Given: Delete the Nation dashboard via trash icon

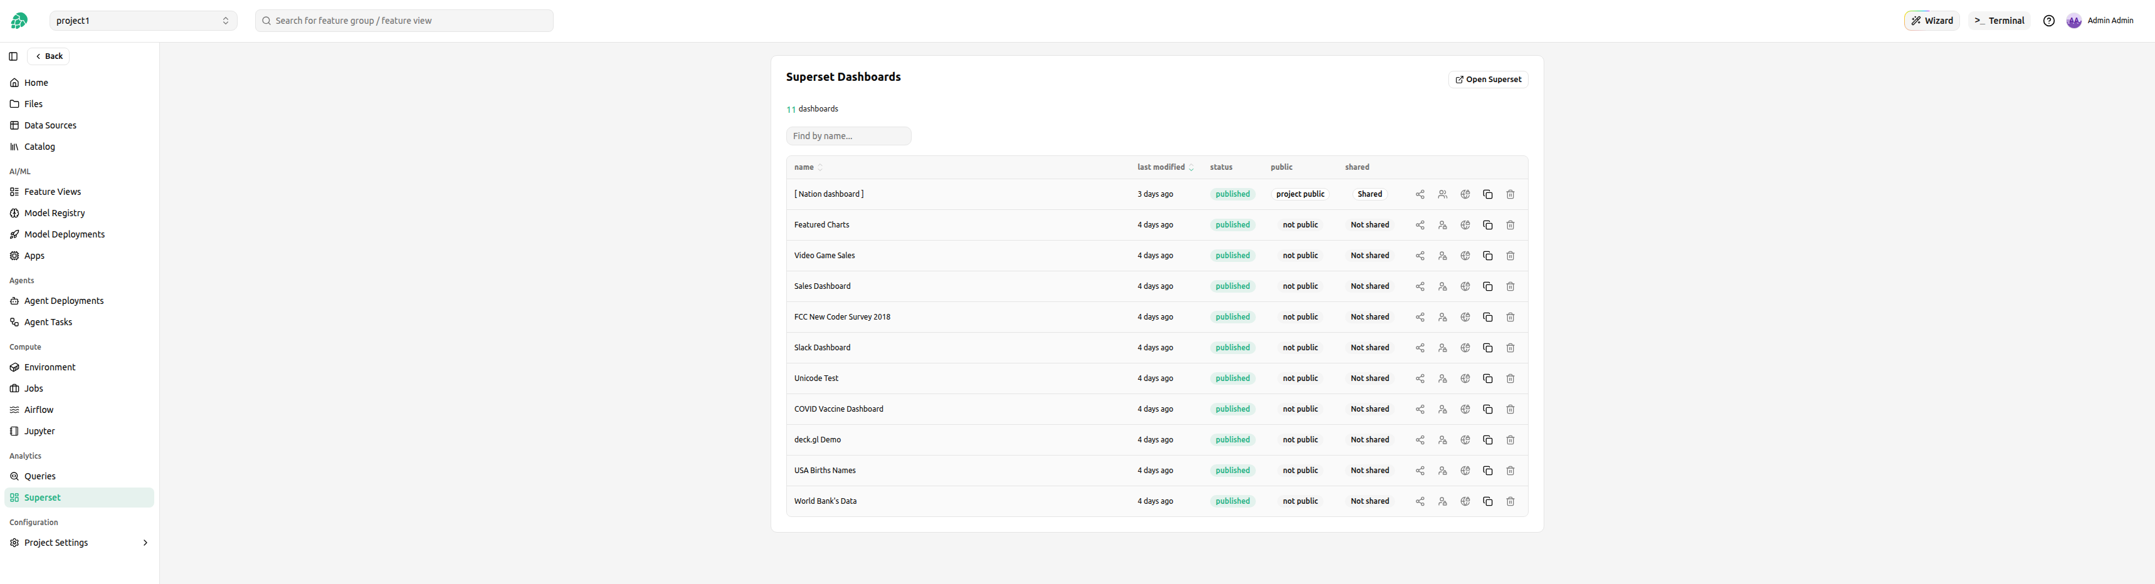Looking at the screenshot, I should tap(1510, 195).
